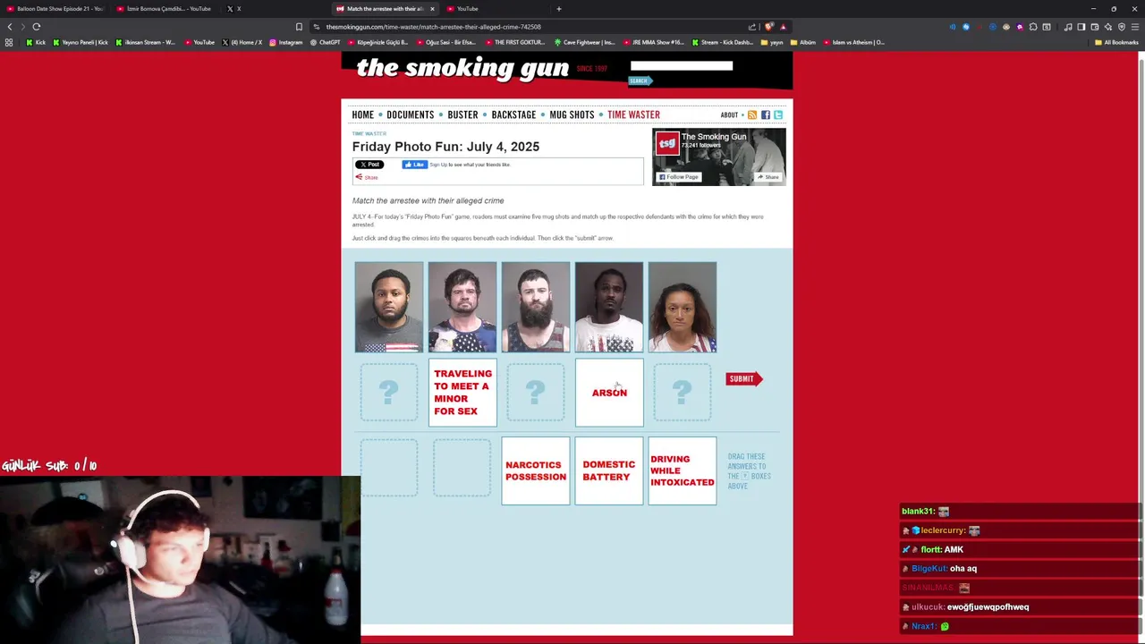Open the apps grid in the bookmarks bar
Viewport: 1145px width, 644px height.
click(9, 42)
